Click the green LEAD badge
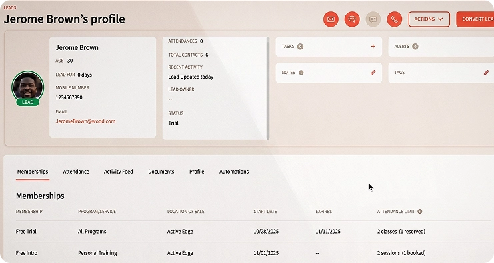The width and height of the screenshot is (494, 263). (28, 102)
